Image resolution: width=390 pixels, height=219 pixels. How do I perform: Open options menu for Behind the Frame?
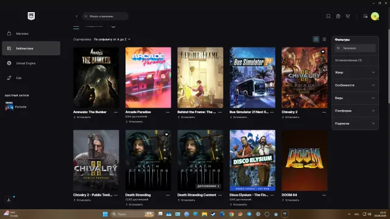point(220,112)
